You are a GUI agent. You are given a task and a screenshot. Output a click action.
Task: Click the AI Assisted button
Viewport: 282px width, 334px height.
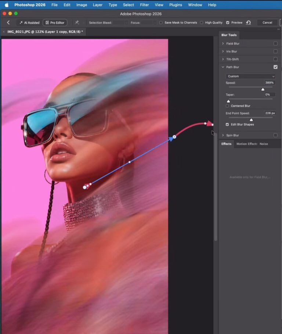[29, 22]
